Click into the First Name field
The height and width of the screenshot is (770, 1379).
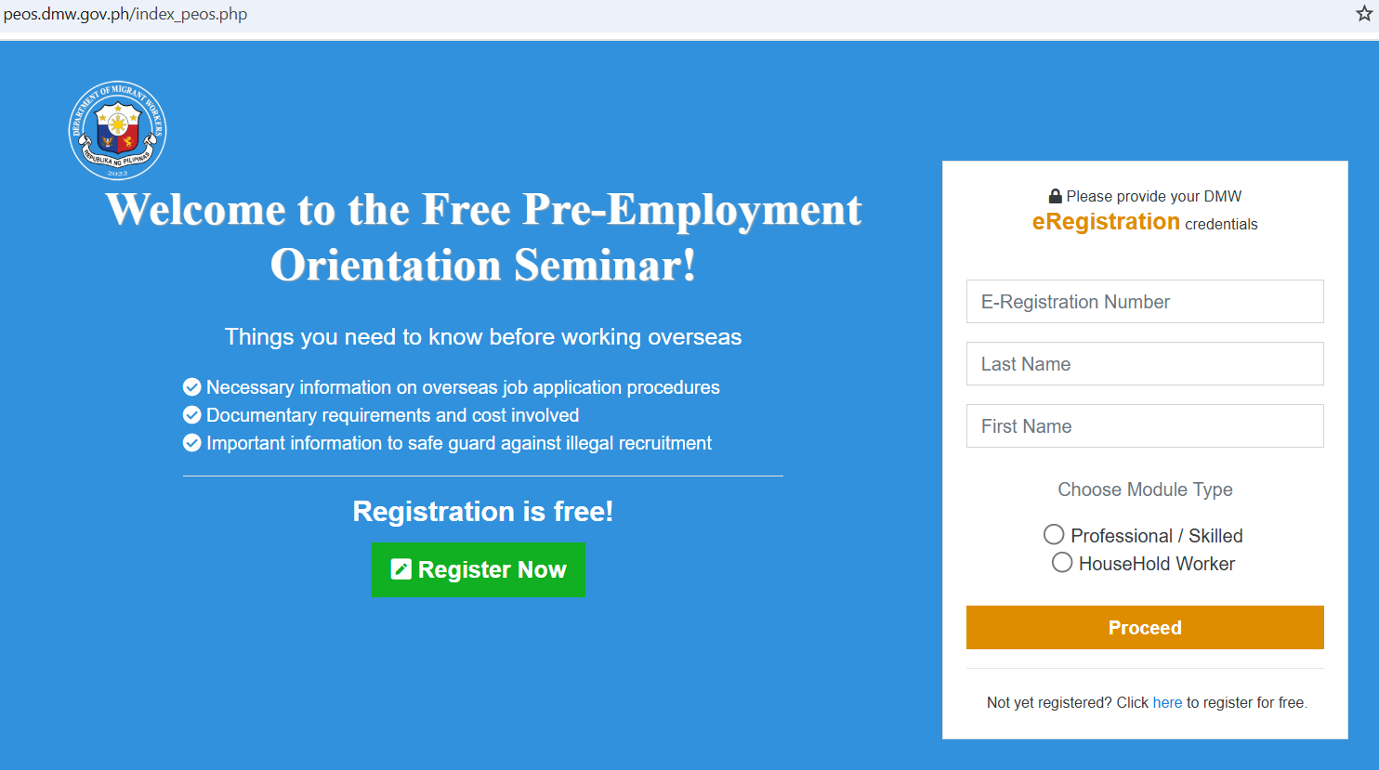1145,426
